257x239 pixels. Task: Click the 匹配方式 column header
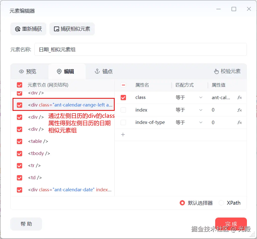pyautogui.click(x=184, y=85)
